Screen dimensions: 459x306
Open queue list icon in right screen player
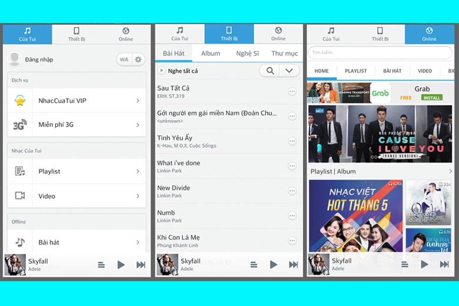(405, 265)
